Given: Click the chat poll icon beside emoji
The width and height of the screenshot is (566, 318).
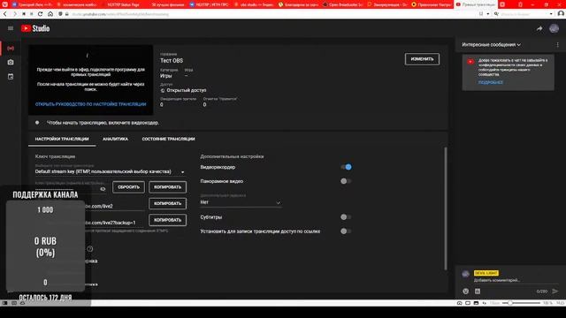Looking at the screenshot, I should (478, 291).
